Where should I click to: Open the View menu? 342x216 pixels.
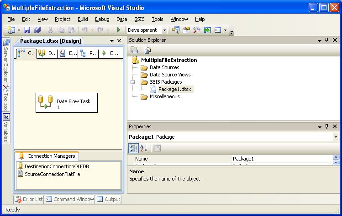point(42,19)
